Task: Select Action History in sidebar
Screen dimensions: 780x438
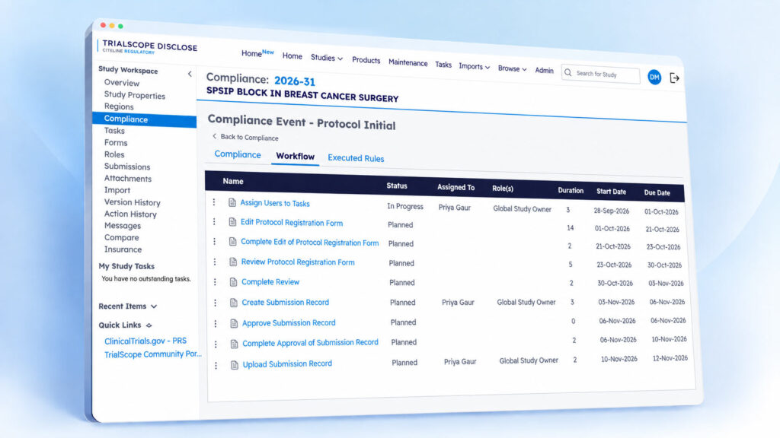Action: point(129,214)
